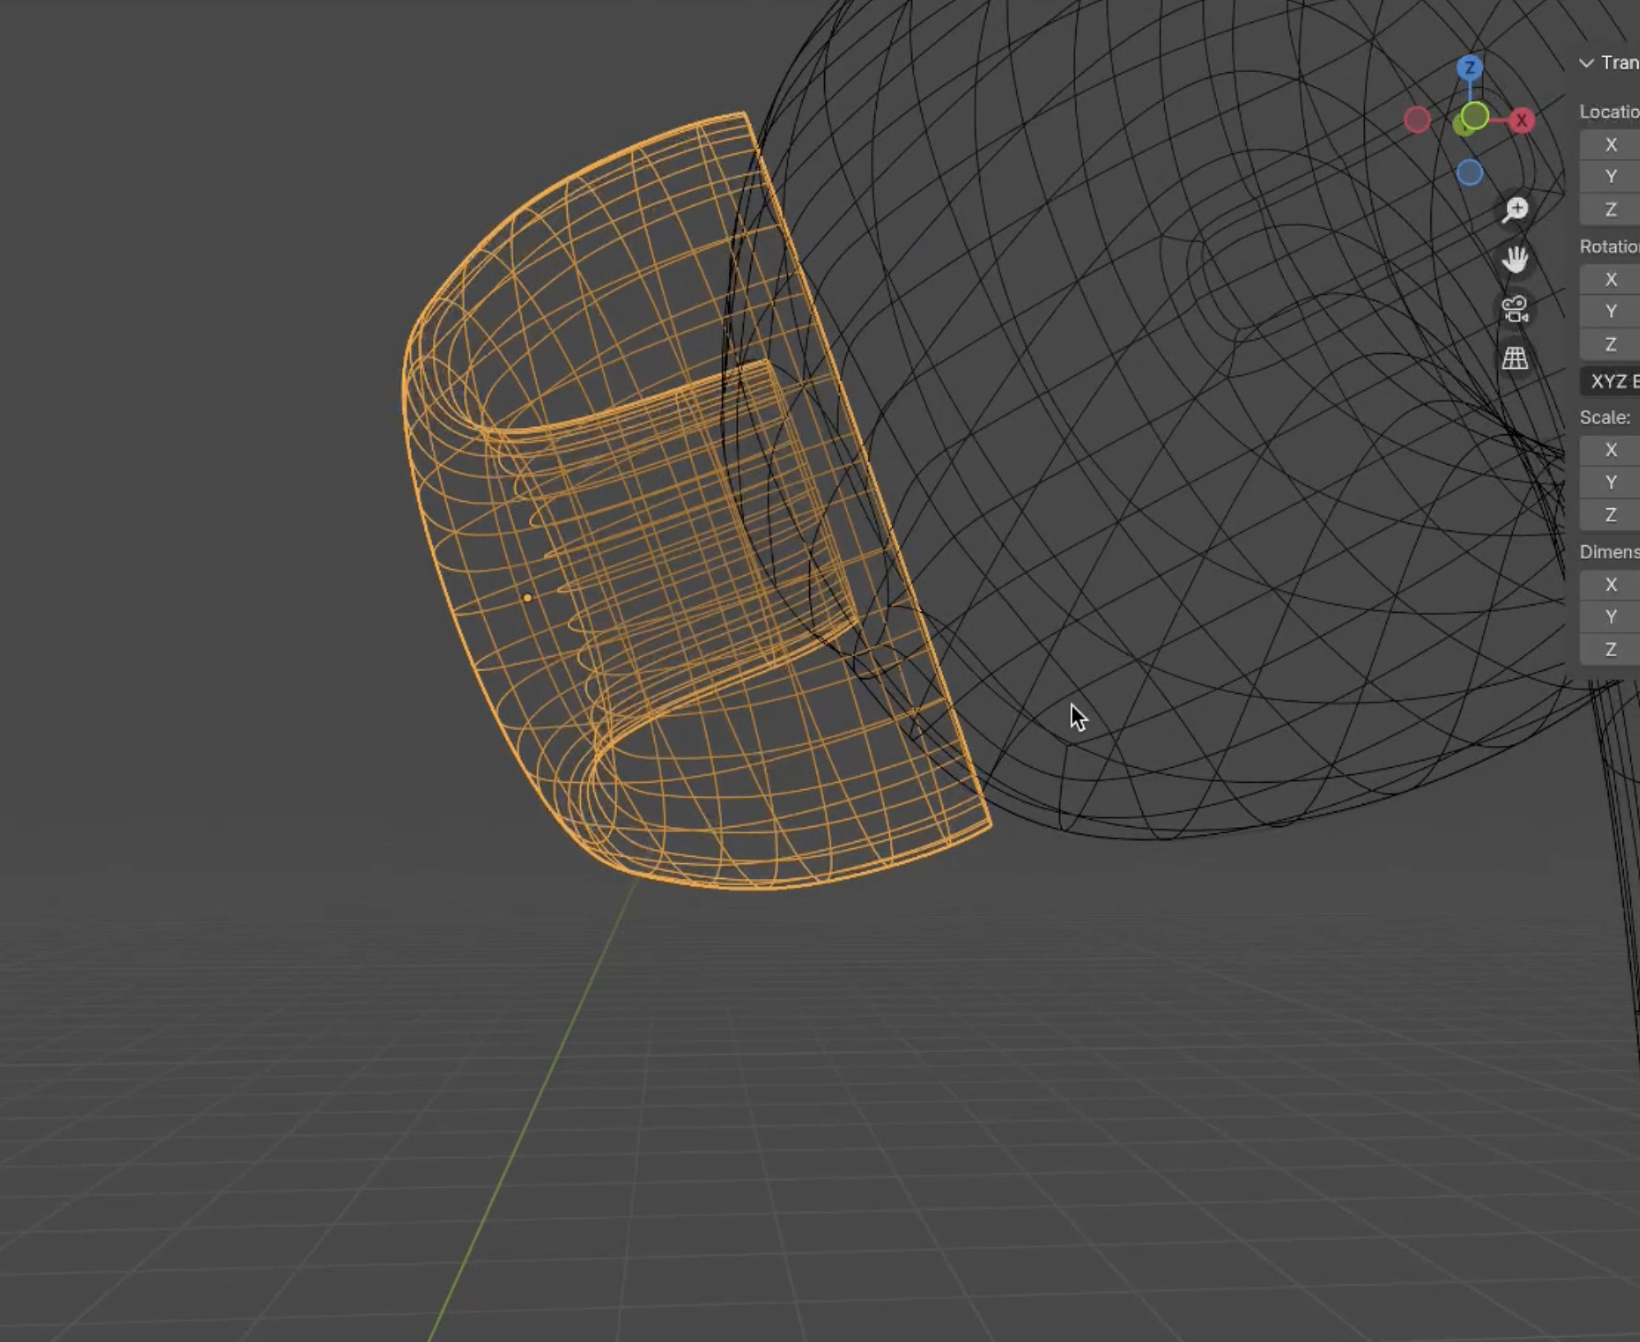The width and height of the screenshot is (1640, 1342).
Task: Click the zoom magnifier viewport icon
Action: 1515,210
